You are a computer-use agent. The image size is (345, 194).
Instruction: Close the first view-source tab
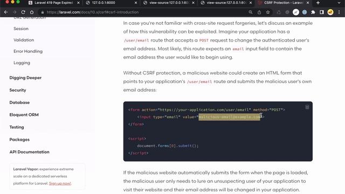click(x=193, y=3)
